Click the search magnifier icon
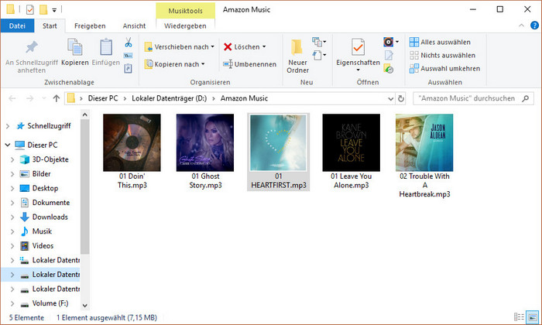The image size is (542, 325). point(526,98)
